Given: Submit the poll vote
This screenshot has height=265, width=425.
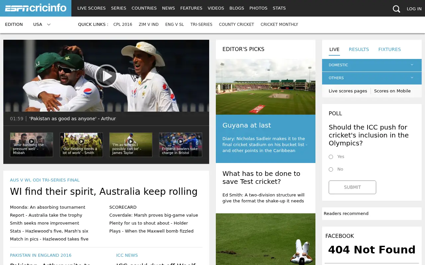Looking at the screenshot, I should coord(352,187).
